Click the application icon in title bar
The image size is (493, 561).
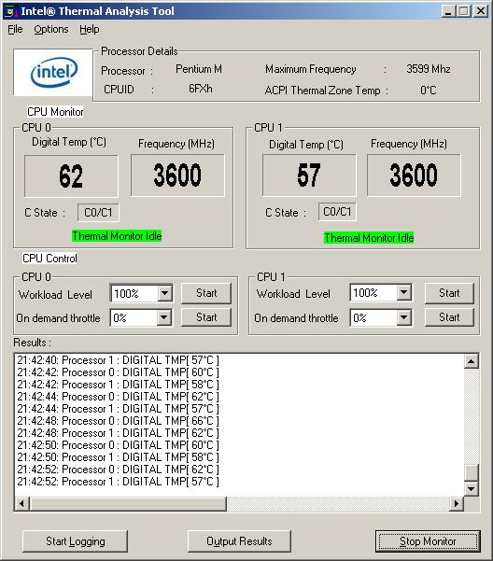(10, 11)
